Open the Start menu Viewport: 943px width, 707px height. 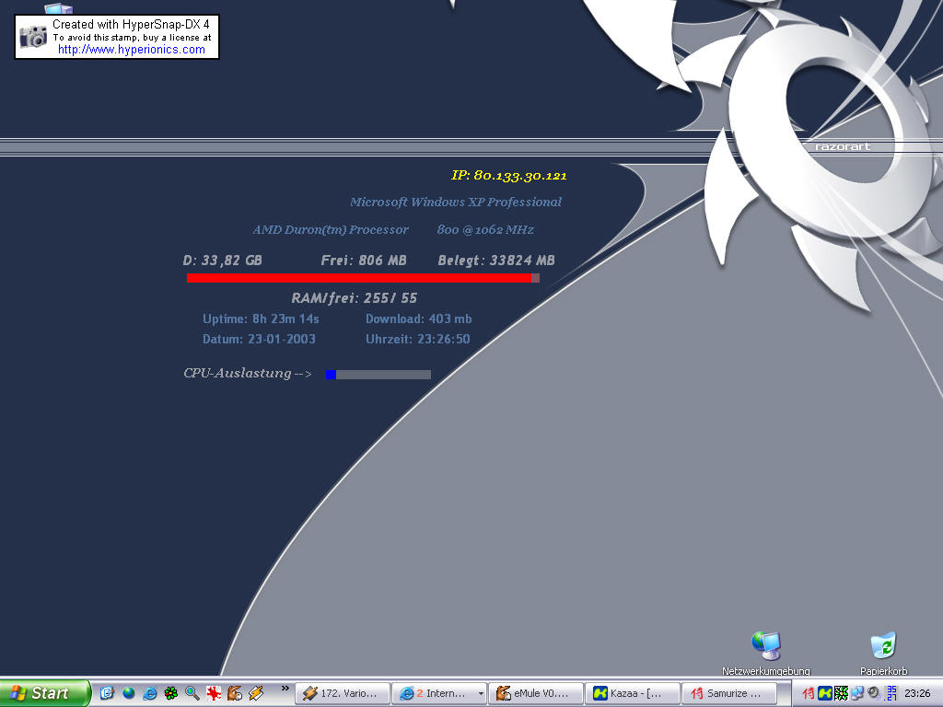tap(44, 693)
